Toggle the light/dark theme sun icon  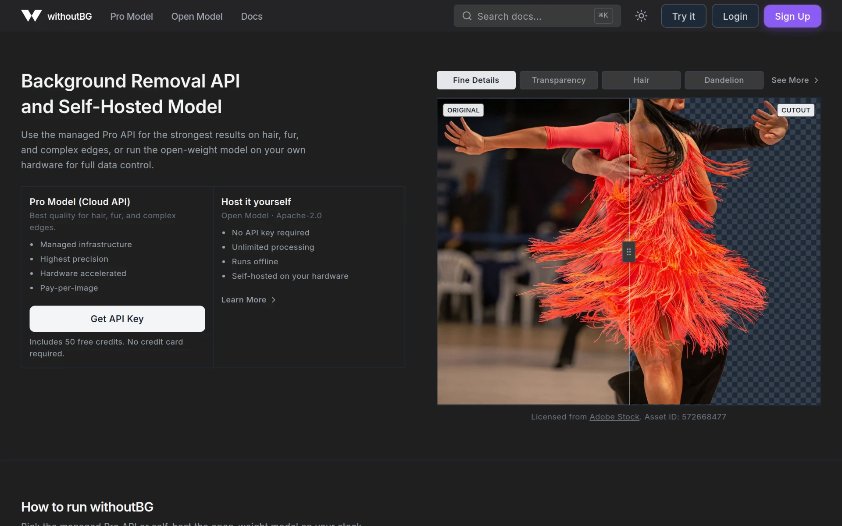641,16
